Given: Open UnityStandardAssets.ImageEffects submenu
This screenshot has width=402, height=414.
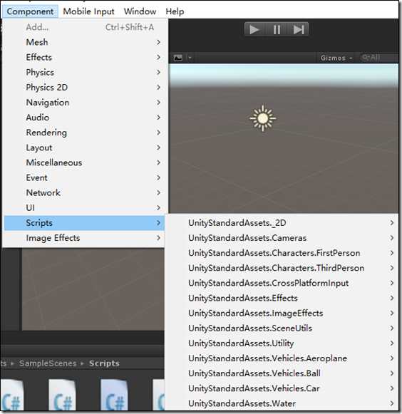Looking at the screenshot, I should 283,313.
